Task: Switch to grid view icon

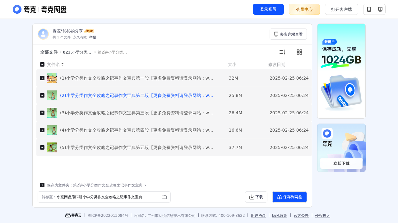Action: click(x=299, y=52)
